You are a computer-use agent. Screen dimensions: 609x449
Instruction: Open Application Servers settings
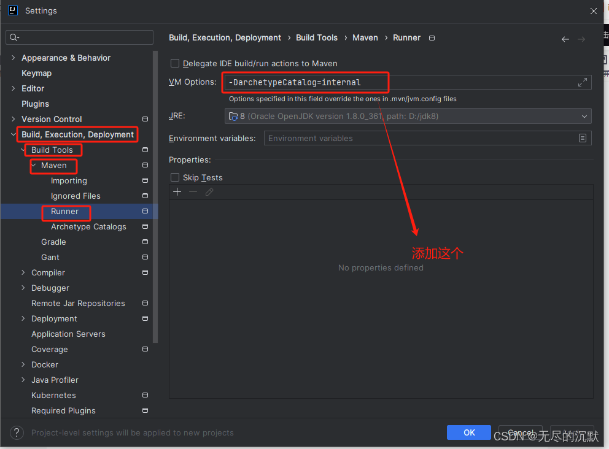pos(68,334)
